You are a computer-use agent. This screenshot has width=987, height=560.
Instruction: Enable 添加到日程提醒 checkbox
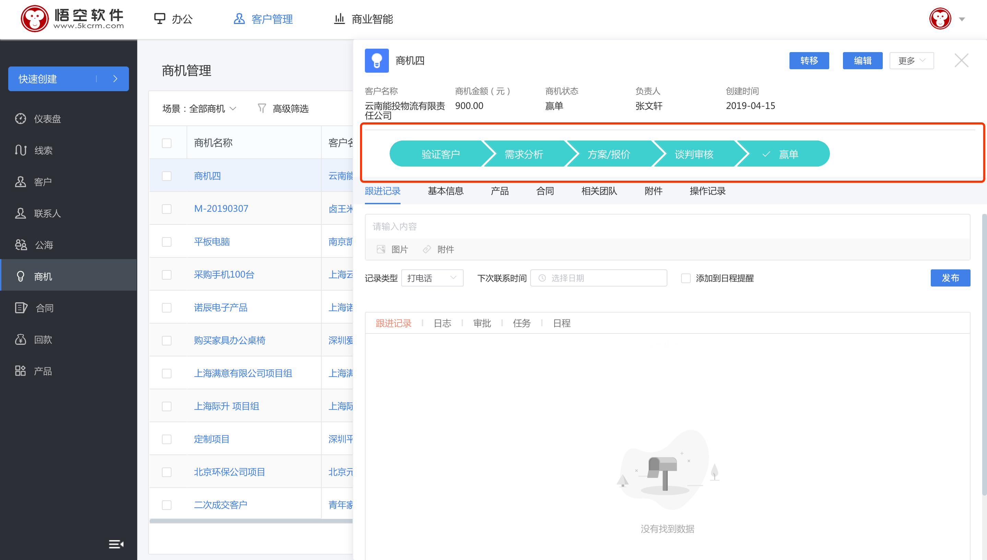coord(686,278)
